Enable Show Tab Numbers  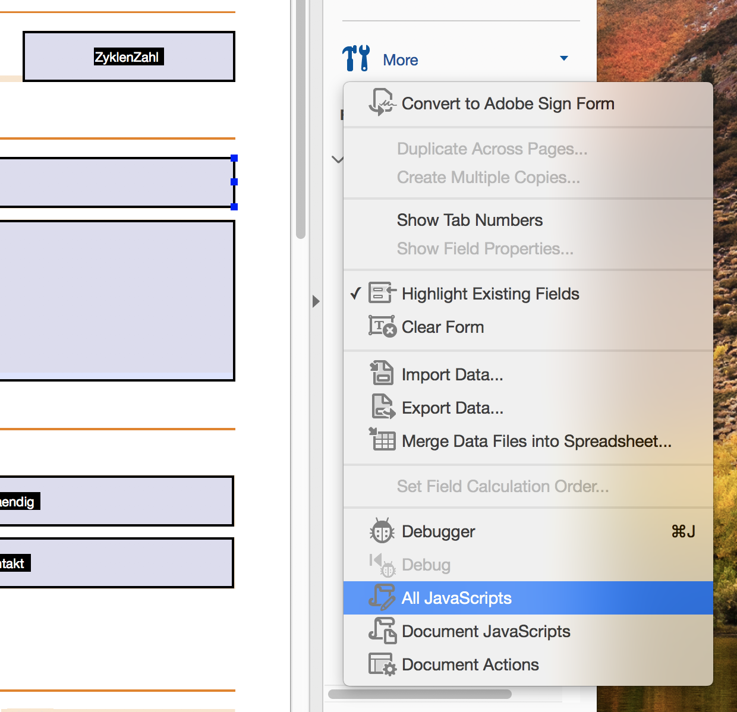(470, 220)
